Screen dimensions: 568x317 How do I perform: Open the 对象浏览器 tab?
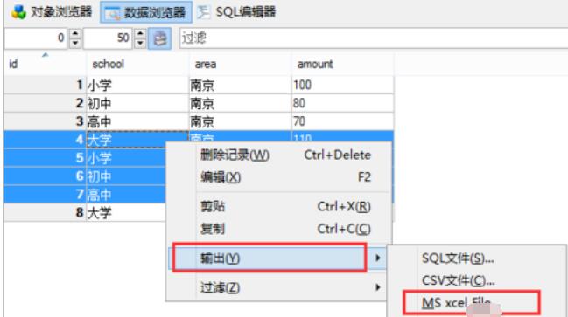(52, 12)
